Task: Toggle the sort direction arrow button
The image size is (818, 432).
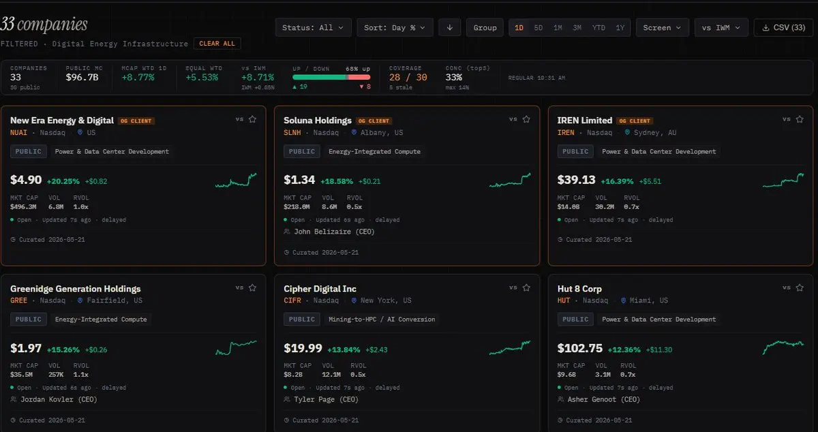Action: 449,27
